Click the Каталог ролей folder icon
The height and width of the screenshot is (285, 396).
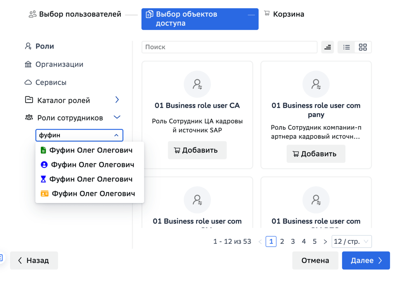(x=29, y=100)
